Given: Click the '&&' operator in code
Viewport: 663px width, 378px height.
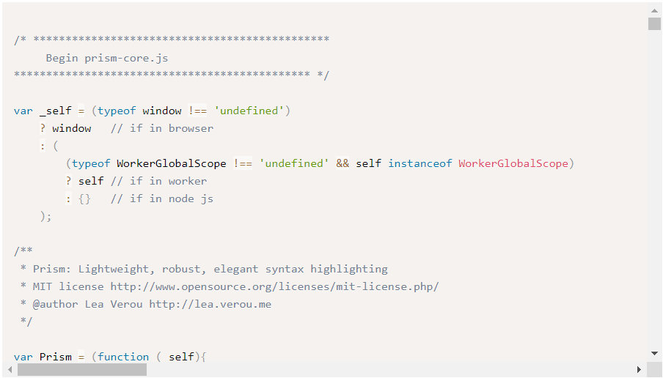Looking at the screenshot, I should (x=343, y=163).
